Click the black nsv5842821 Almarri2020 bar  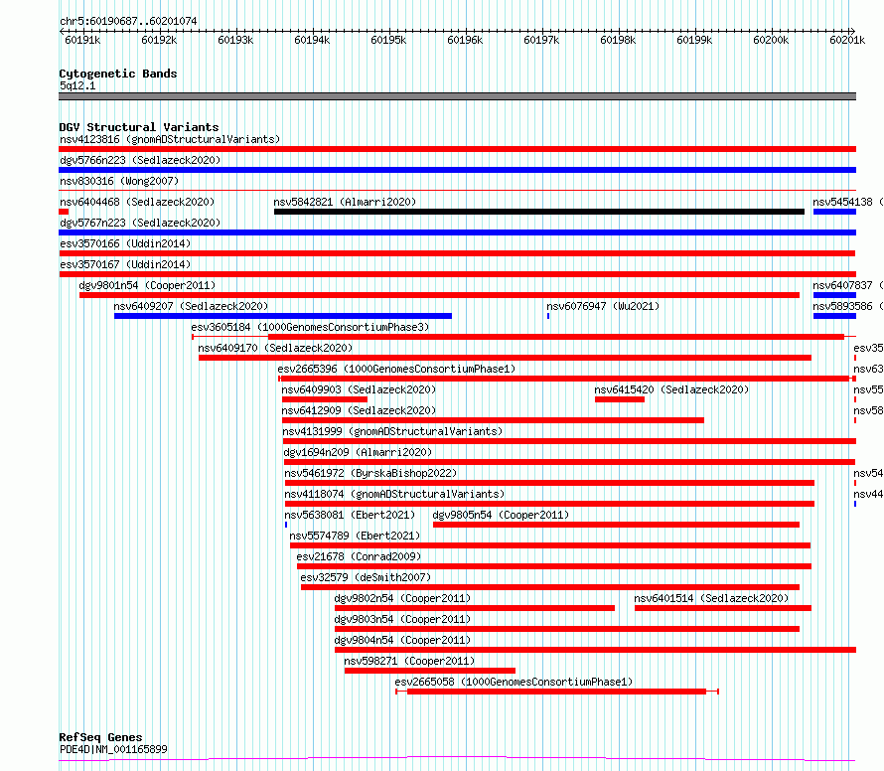point(539,212)
